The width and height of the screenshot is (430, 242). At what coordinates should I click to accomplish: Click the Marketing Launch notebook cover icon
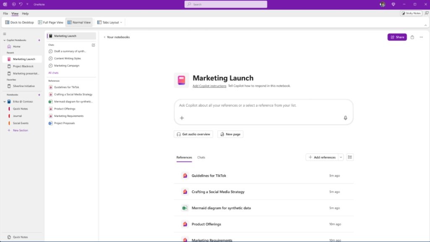pyautogui.click(x=181, y=80)
